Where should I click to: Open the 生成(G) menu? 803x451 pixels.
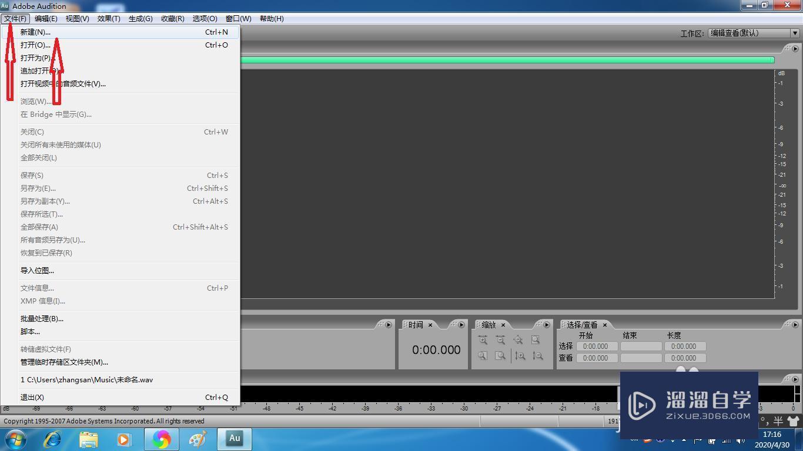click(x=140, y=18)
